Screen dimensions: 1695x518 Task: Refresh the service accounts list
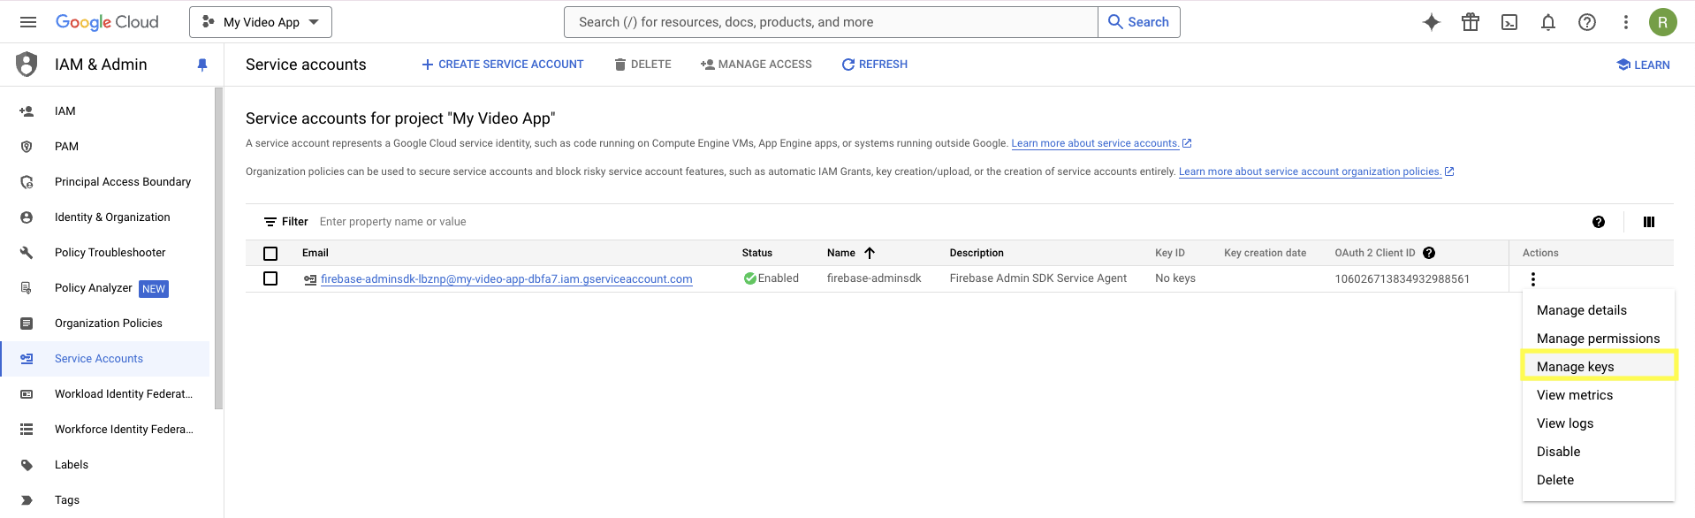pyautogui.click(x=875, y=65)
